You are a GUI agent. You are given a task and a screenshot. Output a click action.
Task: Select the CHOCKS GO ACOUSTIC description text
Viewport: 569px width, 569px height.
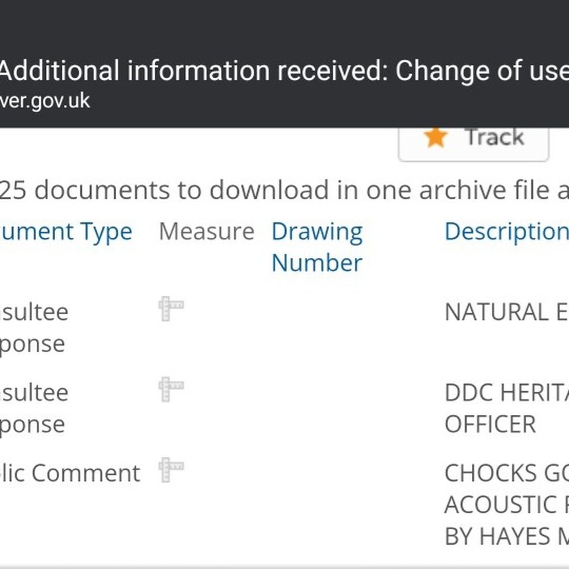pyautogui.click(x=507, y=489)
